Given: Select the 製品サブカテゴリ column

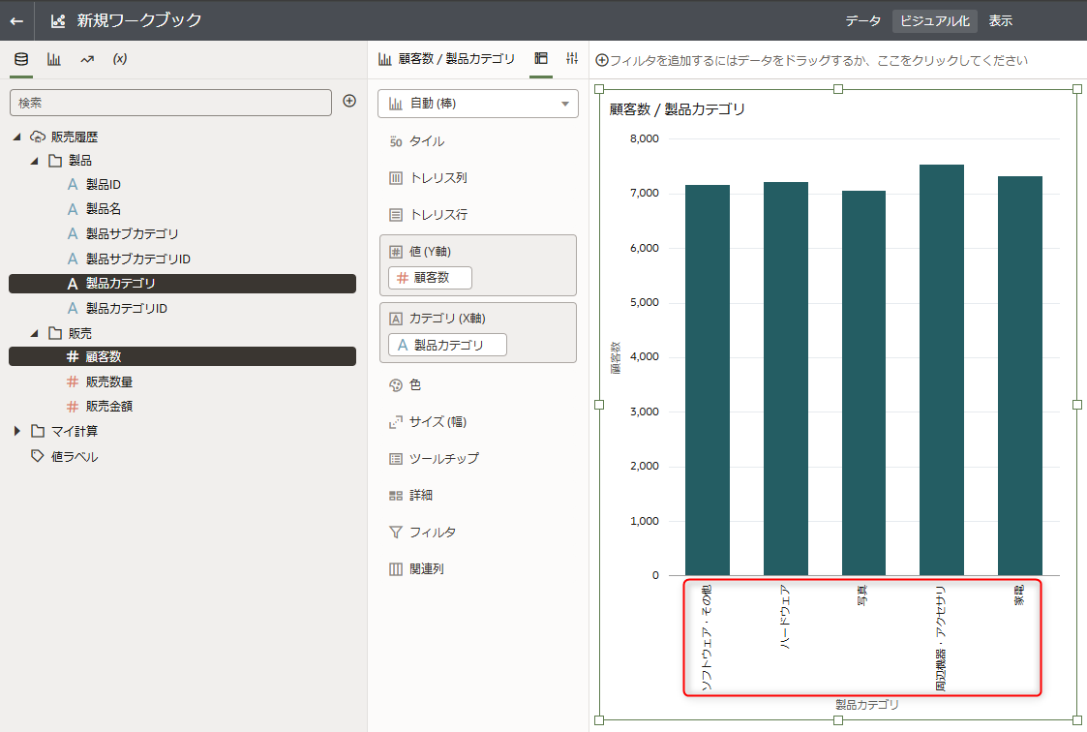Looking at the screenshot, I should click(x=132, y=233).
